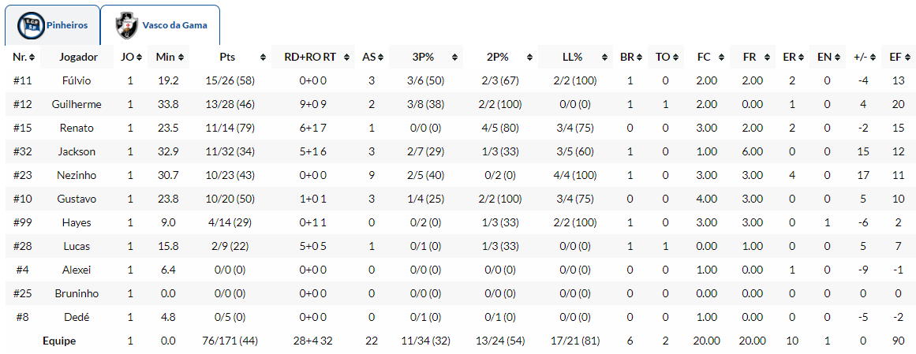Sort by the Jogador column header
916x354 pixels.
point(78,58)
